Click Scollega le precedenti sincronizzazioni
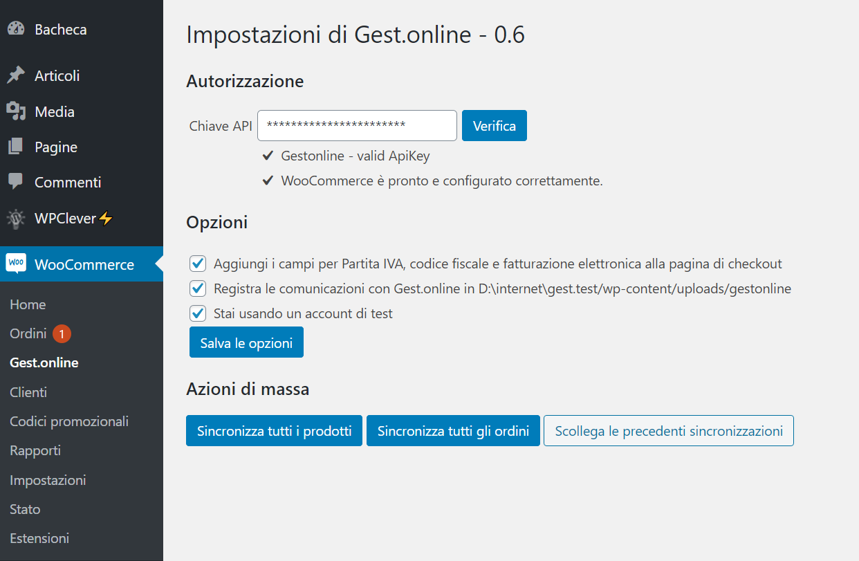 tap(669, 431)
